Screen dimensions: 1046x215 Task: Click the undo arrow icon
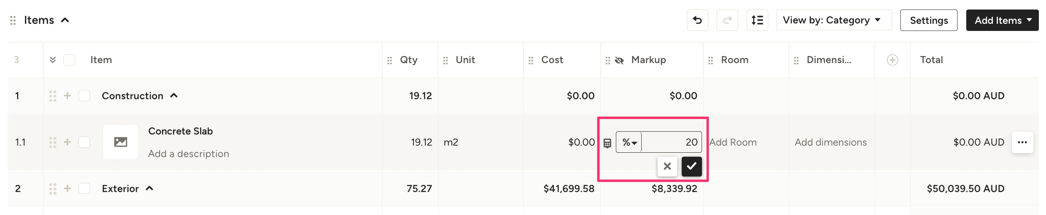[697, 20]
